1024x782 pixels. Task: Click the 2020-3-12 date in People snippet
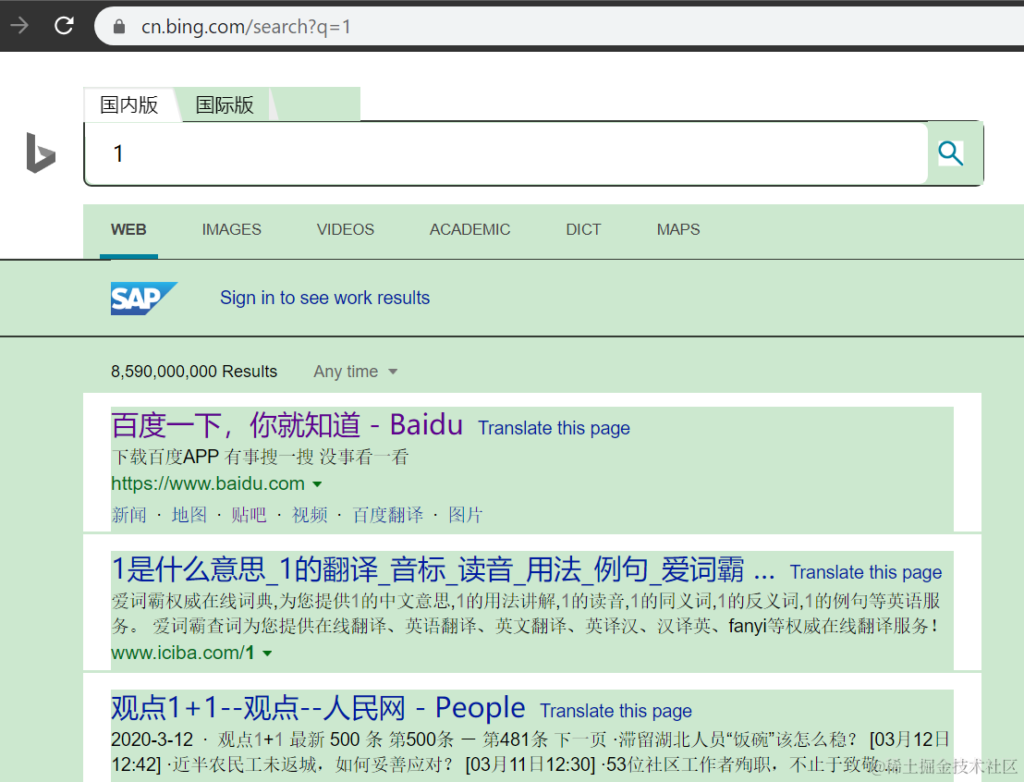pyautogui.click(x=152, y=739)
